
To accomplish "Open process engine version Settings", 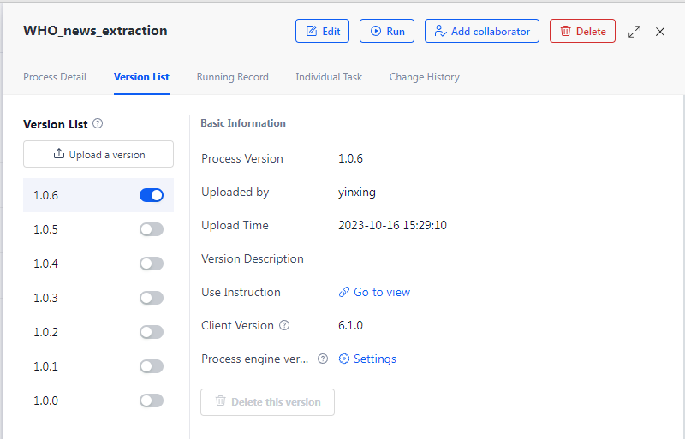I will click(367, 359).
